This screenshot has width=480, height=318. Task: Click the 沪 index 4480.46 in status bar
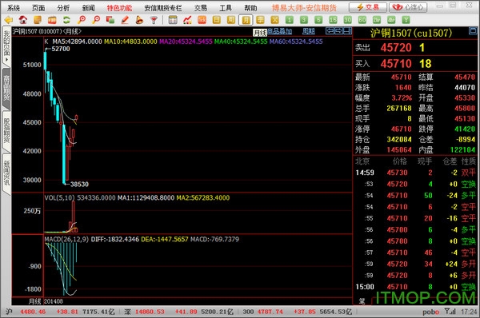[x=33, y=312]
